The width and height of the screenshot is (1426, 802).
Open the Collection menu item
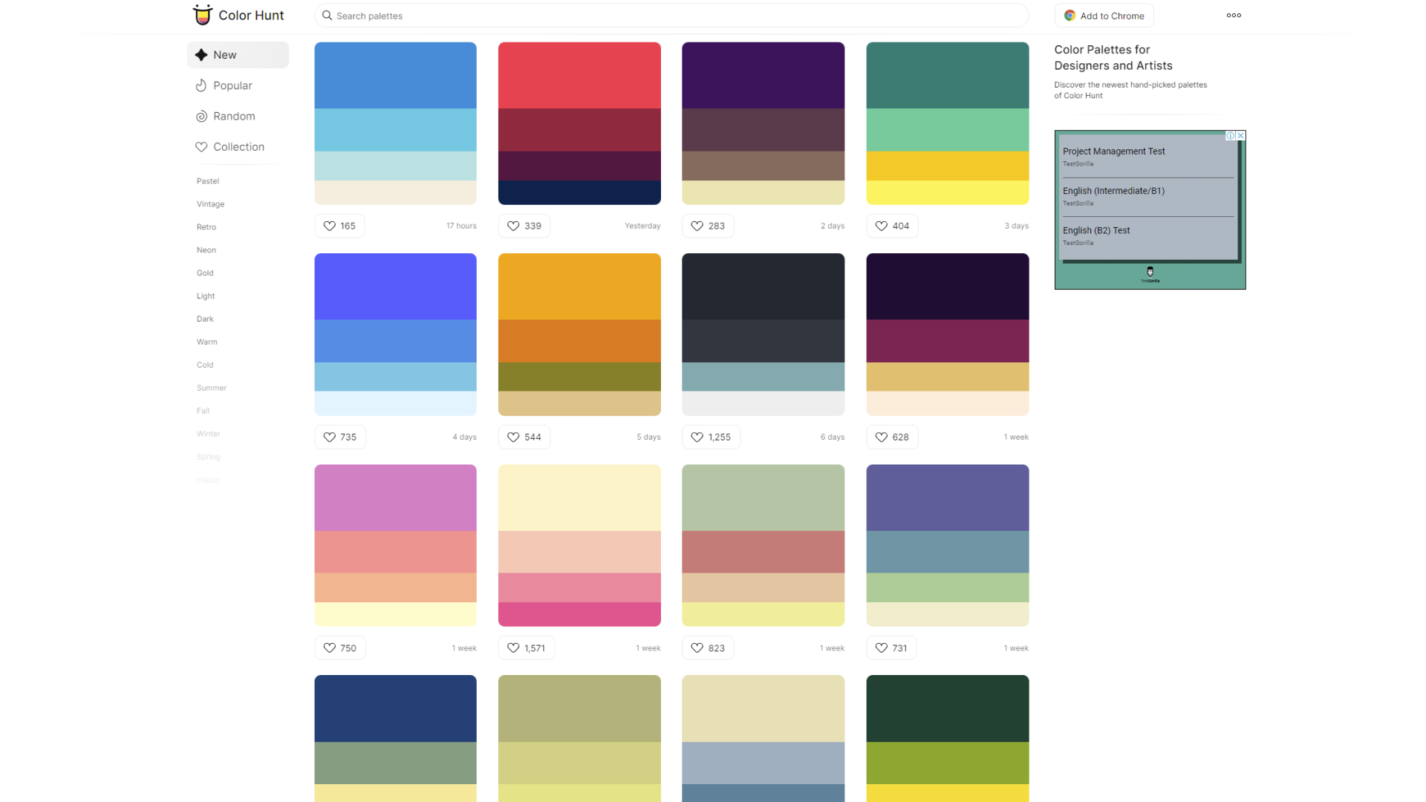tap(238, 147)
